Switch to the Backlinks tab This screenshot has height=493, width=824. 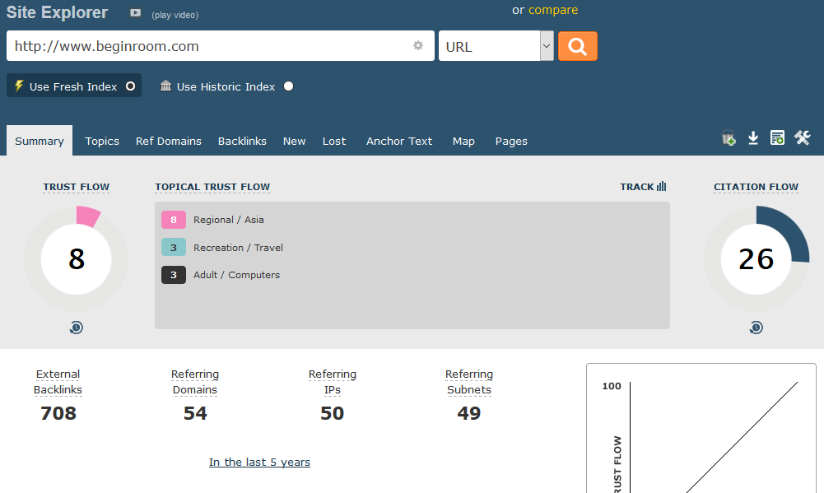242,141
